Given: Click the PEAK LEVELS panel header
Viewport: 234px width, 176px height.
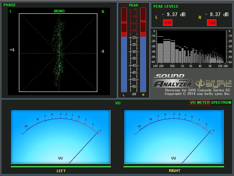Looking at the screenshot, I should [166, 6].
